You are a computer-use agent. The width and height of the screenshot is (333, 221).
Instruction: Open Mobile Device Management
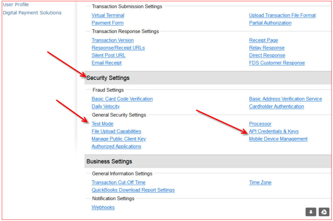click(278, 139)
